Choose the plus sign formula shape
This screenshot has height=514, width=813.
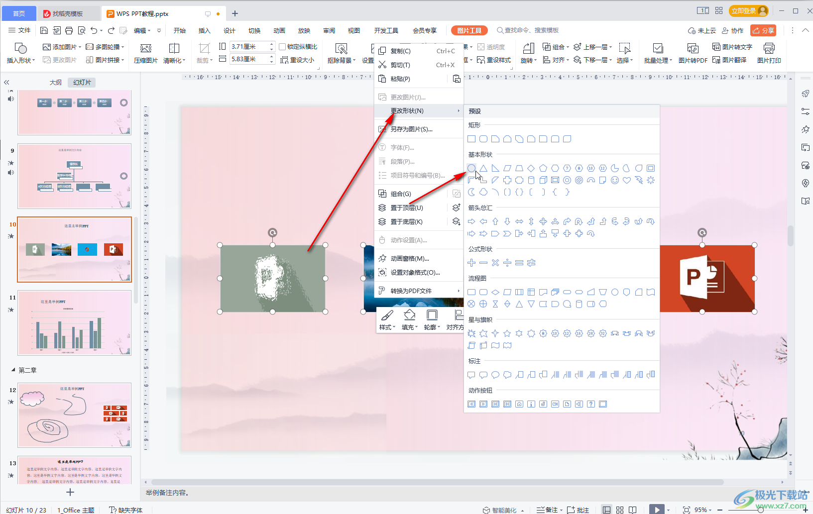471,263
